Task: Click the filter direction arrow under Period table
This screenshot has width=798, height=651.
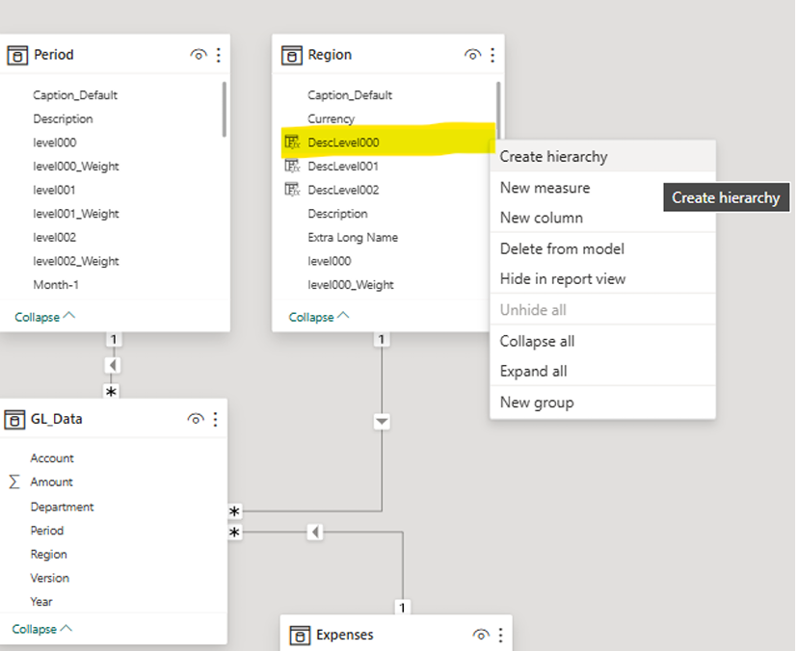Action: (113, 365)
